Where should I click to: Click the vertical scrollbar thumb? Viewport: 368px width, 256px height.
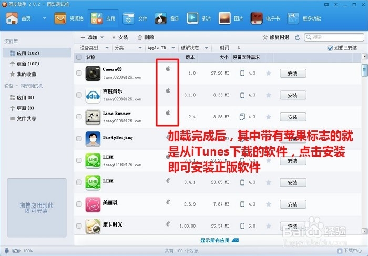coord(364,70)
